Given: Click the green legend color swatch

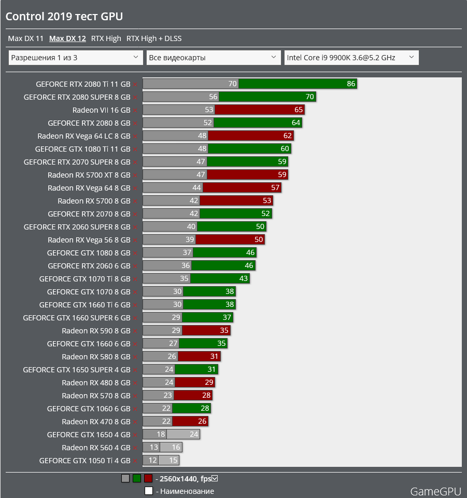Looking at the screenshot, I should [x=137, y=478].
